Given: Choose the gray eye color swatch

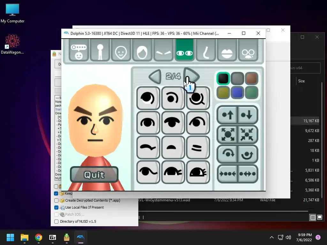Looking at the screenshot, I should (x=237, y=78).
